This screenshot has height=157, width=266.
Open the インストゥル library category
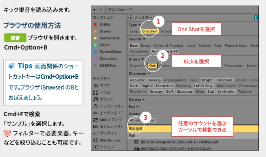pyautogui.click(x=108, y=106)
